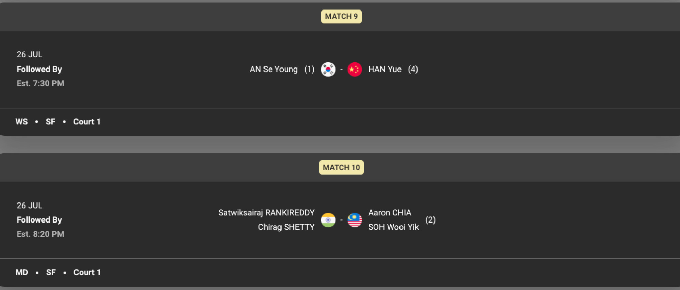The width and height of the screenshot is (680, 290).
Task: Open HAN Yue player profile
Action: click(385, 69)
